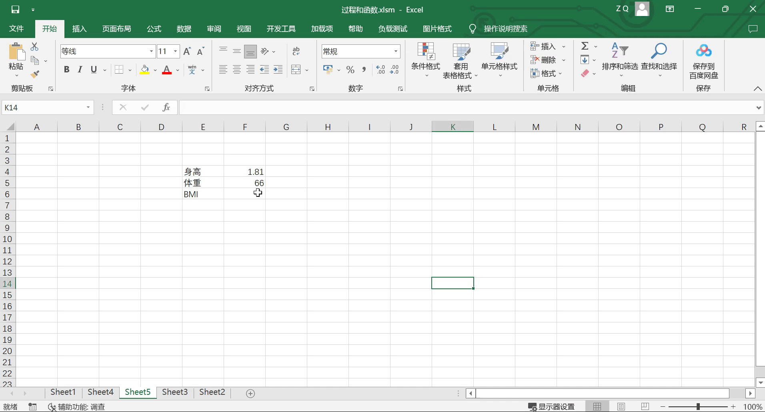The image size is (765, 412).
Task: Apply percent style
Action: click(350, 70)
